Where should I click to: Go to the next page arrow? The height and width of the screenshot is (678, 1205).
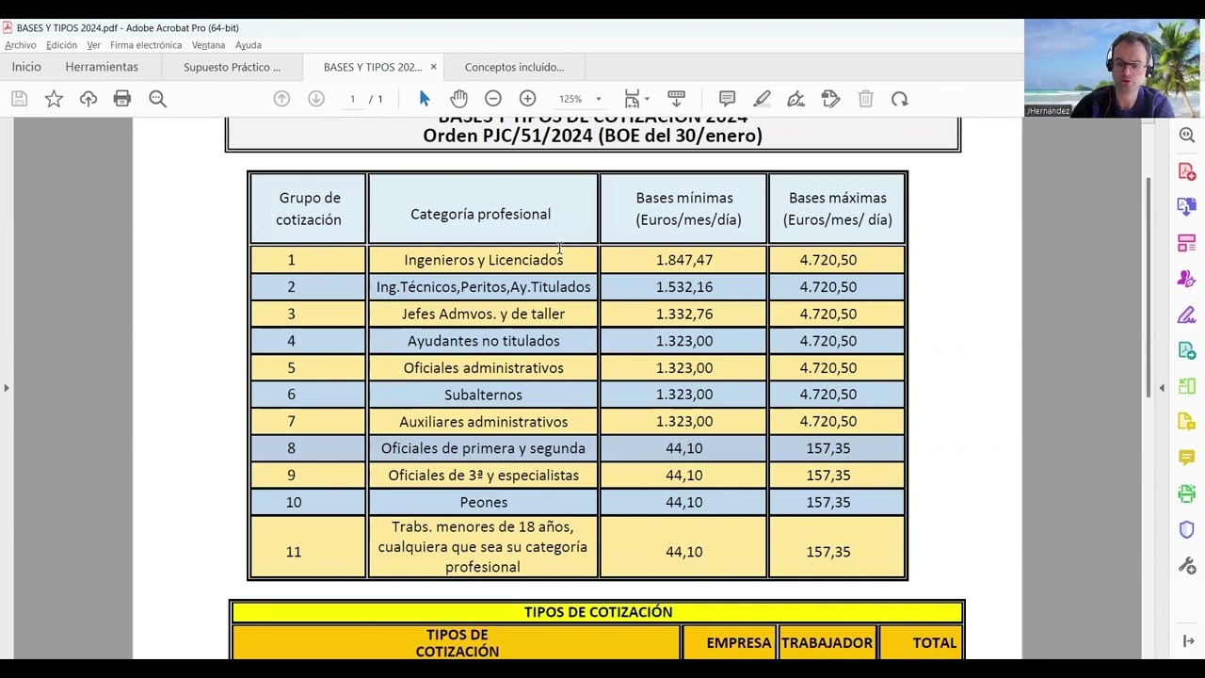[316, 99]
